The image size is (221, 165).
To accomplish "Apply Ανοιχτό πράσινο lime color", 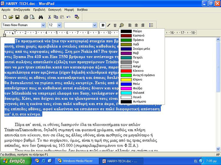I will coord(142,75).
